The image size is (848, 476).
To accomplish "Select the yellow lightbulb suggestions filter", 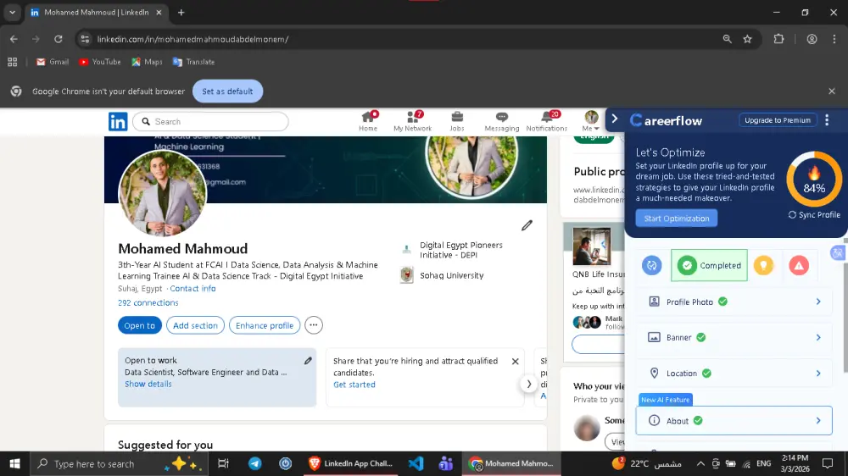I will coord(763,265).
